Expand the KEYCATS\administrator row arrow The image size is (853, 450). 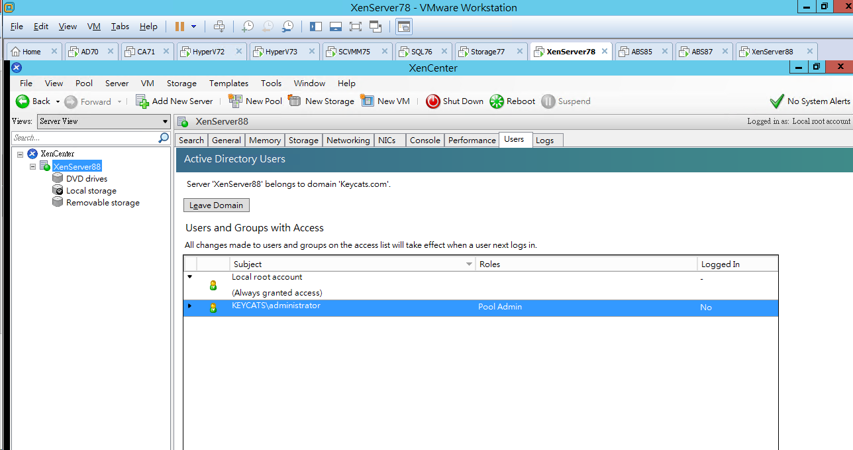pos(189,306)
